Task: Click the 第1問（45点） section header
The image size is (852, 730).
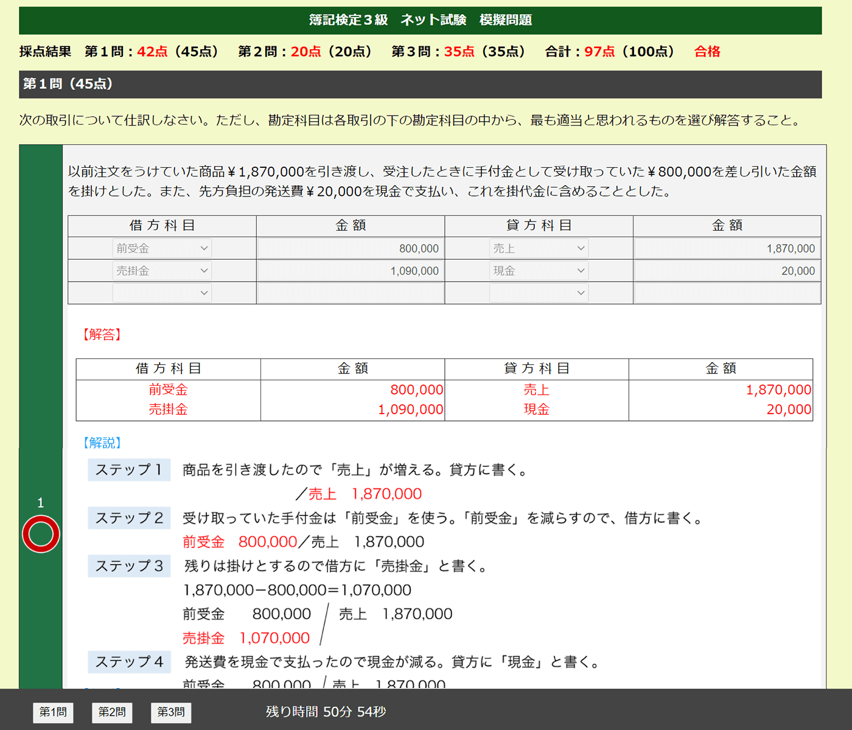Action: (67, 84)
